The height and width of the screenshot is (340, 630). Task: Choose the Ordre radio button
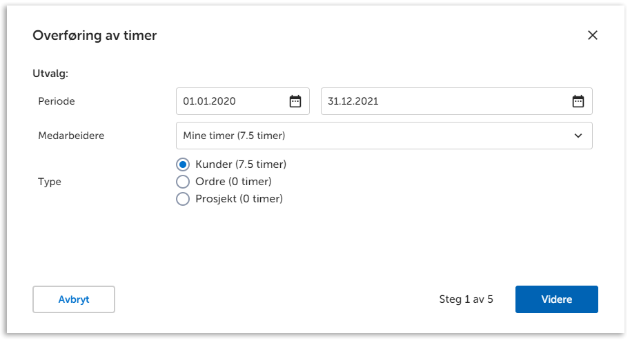point(183,182)
